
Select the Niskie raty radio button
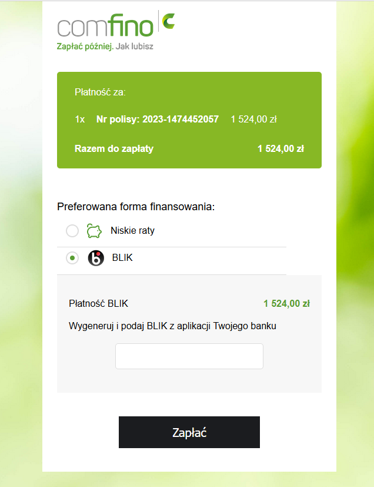72,231
